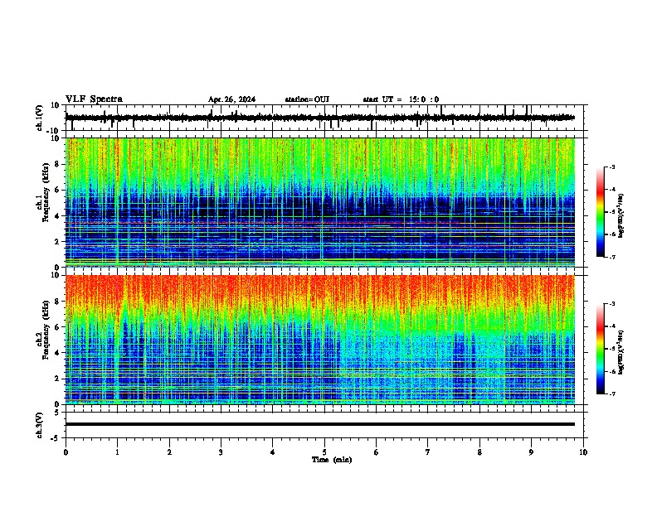This screenshot has width=657, height=507.
Task: Click the 8 kHz tick on ch.1 frequency axis
Action: point(58,164)
